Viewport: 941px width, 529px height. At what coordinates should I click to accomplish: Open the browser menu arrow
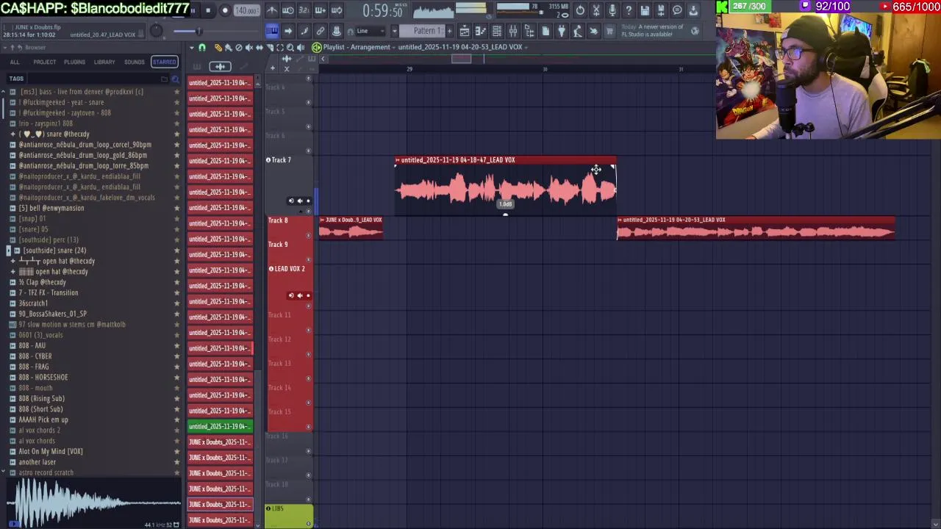tap(6, 47)
